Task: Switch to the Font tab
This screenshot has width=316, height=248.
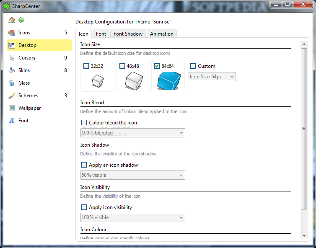Action: [101, 34]
